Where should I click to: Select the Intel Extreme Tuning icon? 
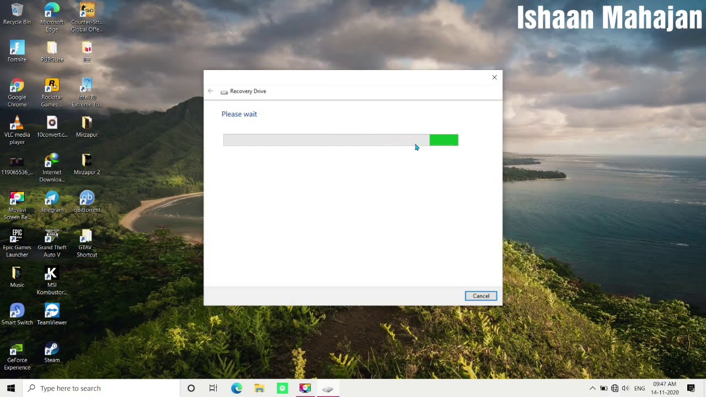pos(87,93)
